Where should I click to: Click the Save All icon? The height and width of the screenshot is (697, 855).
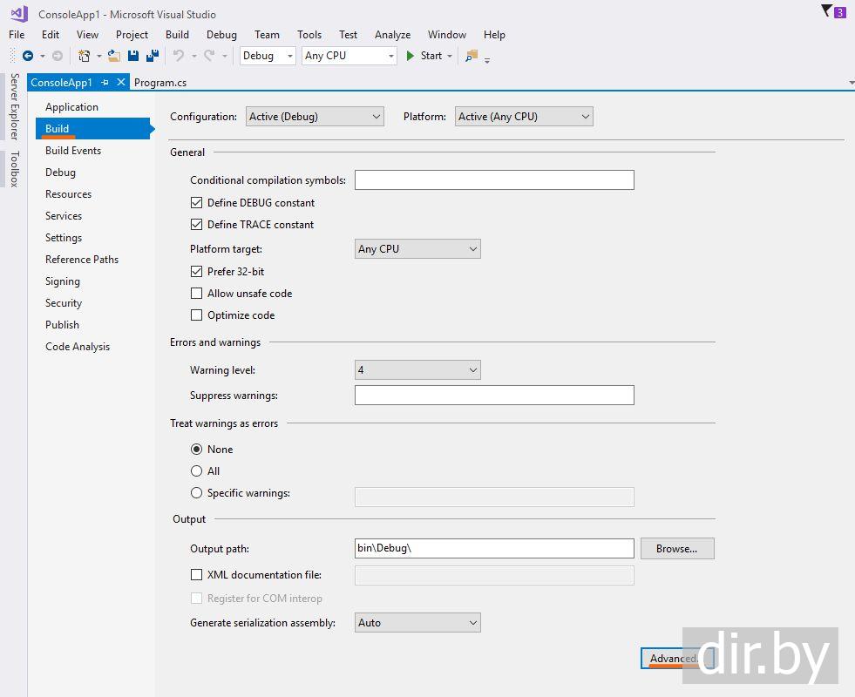153,56
